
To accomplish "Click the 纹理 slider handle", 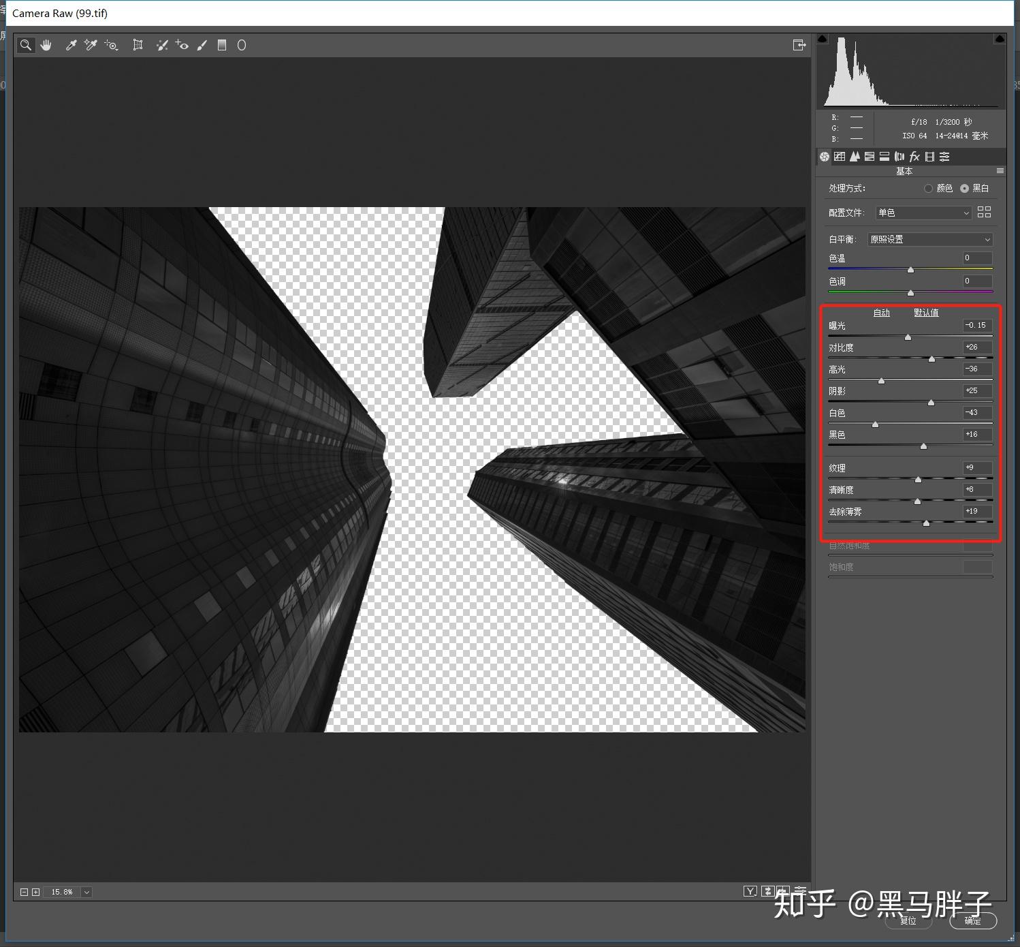I will tap(918, 480).
